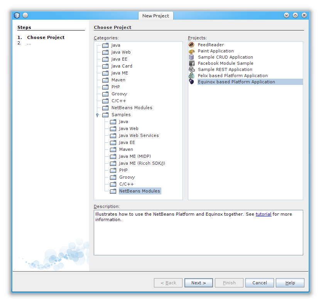Select Java Web under Samples

(128, 128)
